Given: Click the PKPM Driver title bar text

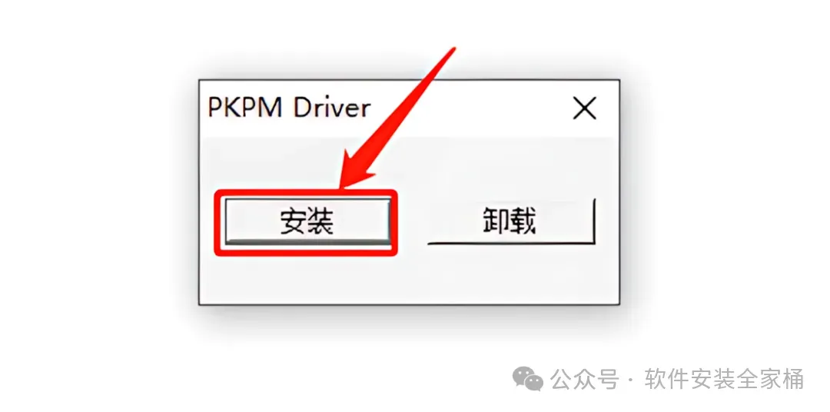Looking at the screenshot, I should [289, 108].
